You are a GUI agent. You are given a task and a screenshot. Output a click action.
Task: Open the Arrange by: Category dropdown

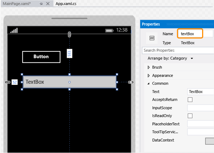click(170, 59)
